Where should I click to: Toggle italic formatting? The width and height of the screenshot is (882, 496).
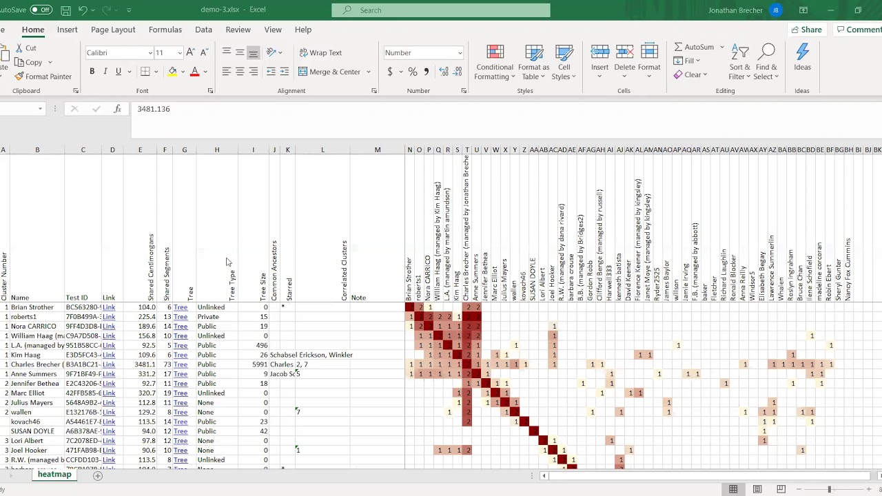click(x=105, y=72)
